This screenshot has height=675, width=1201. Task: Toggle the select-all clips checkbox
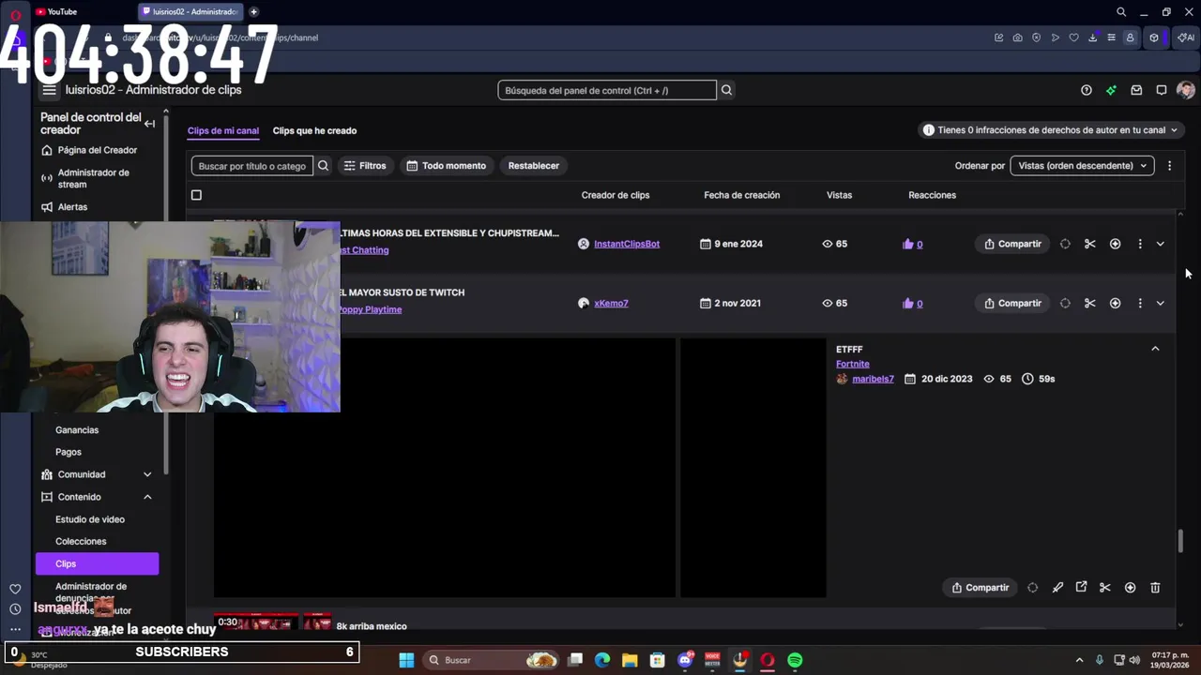(196, 195)
